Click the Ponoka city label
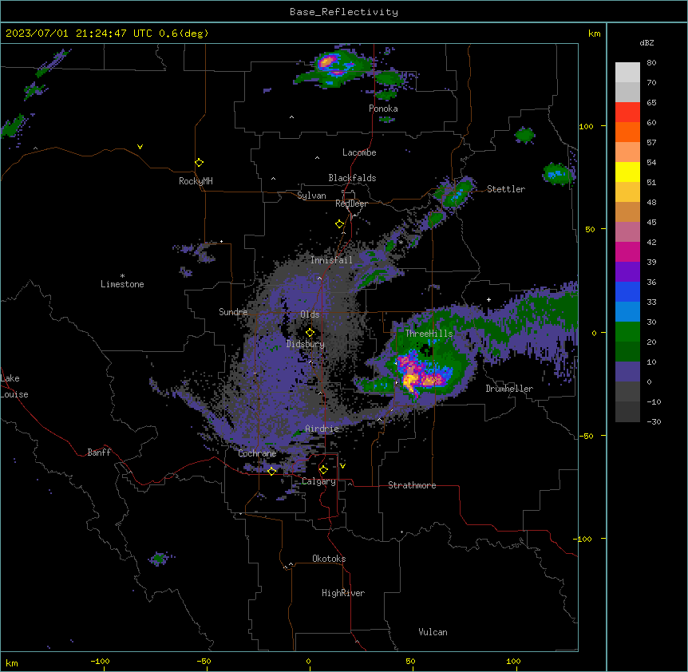 click(383, 109)
